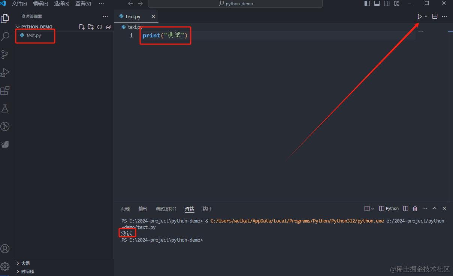Viewport: 453px width, 276px height.
Task: Open terminal panel more actions
Action: 425,209
